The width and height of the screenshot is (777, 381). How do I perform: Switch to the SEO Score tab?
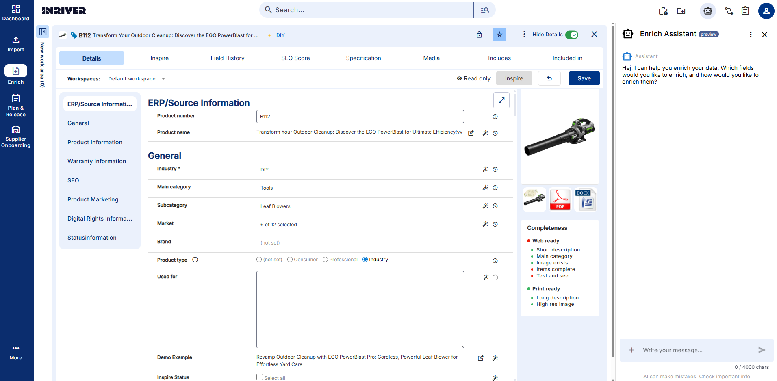[x=295, y=58]
